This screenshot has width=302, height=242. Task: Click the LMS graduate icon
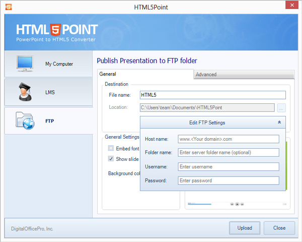(24, 92)
